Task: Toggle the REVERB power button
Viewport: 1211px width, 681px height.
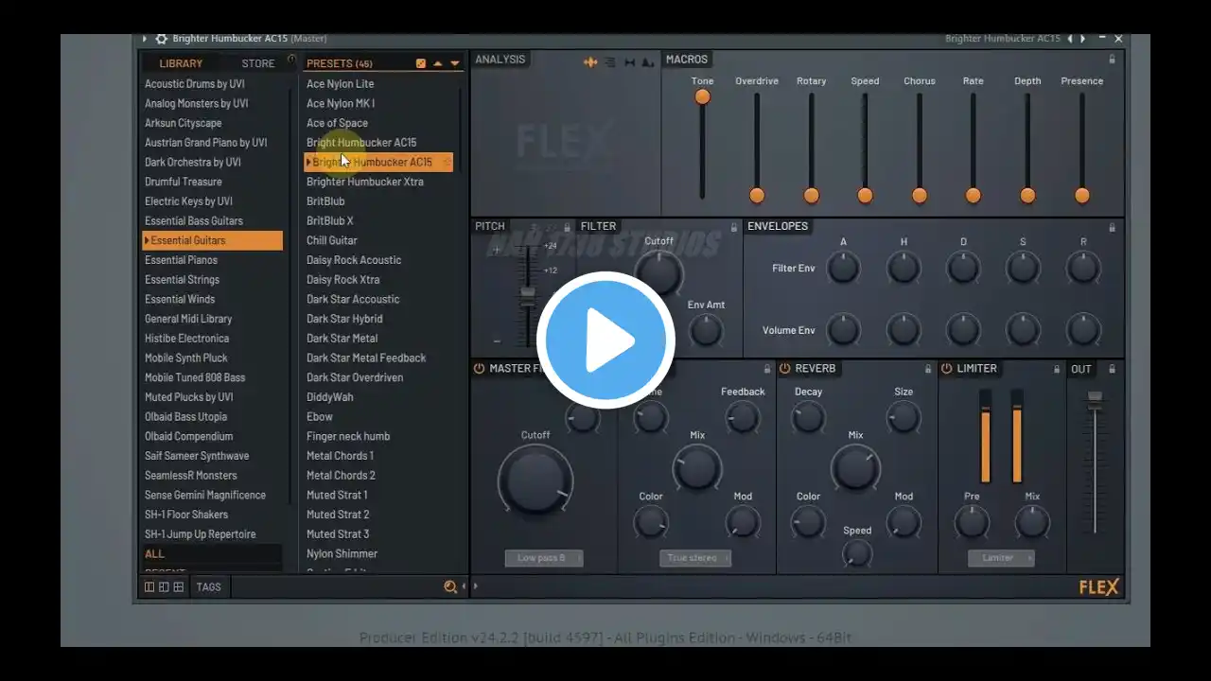Action: [785, 369]
